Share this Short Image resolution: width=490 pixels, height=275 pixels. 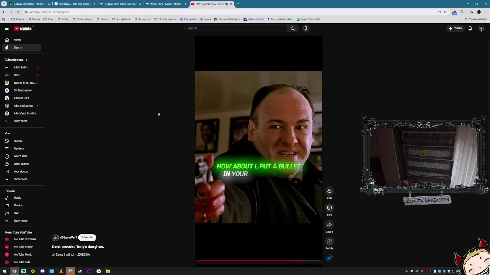click(x=329, y=225)
